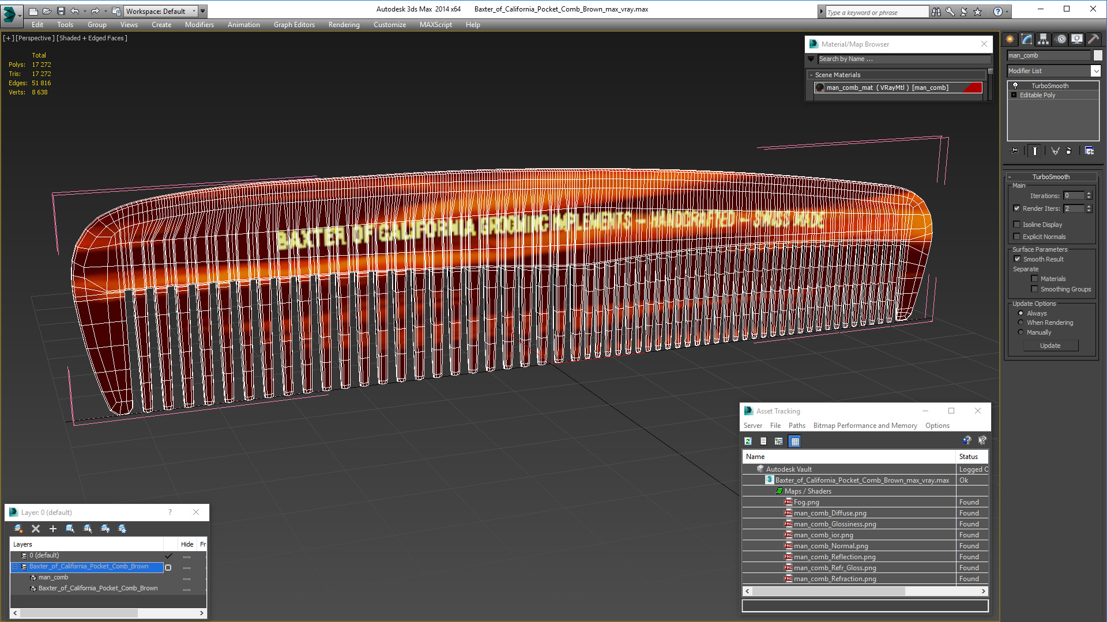Click Refresh icon in Asset Tracking toolbar
This screenshot has width=1107, height=622.
click(748, 441)
